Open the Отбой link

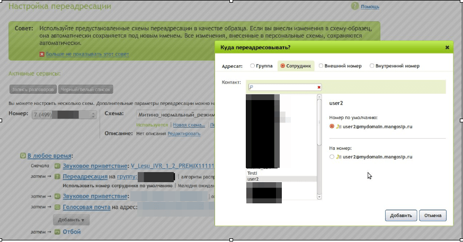point(72,232)
